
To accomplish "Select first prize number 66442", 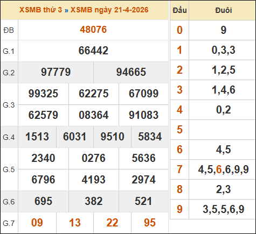I will [93, 51].
